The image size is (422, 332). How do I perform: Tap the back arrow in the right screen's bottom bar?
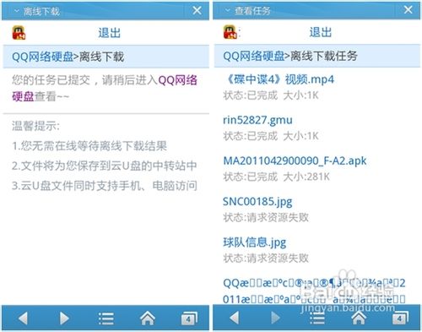(x=235, y=318)
